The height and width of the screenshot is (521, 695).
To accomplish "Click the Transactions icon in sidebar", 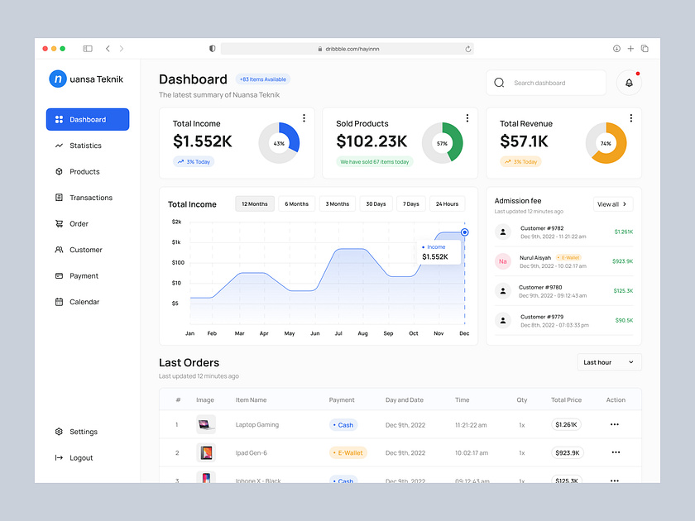I will click(59, 198).
